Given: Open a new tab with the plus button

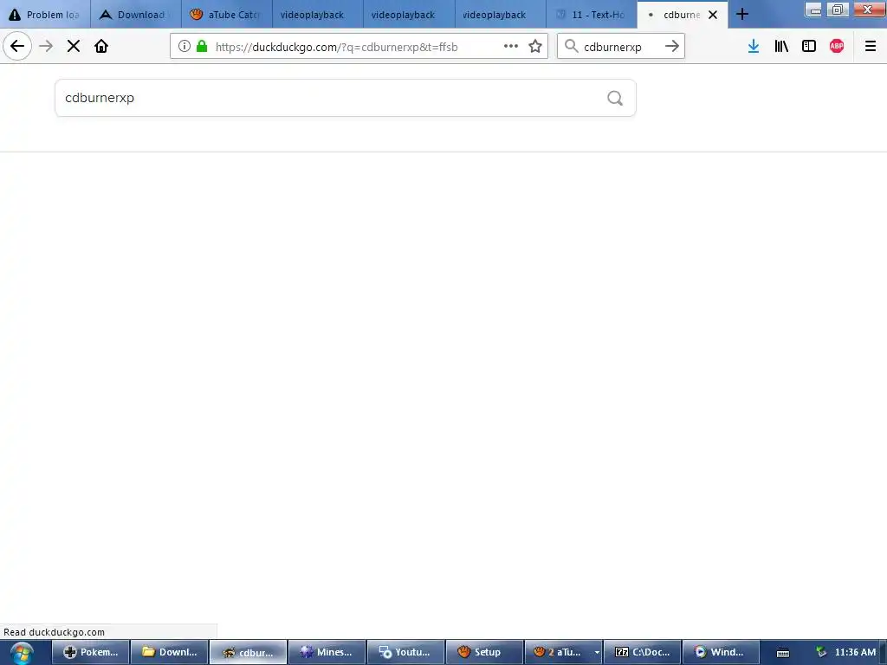Looking at the screenshot, I should tap(742, 15).
